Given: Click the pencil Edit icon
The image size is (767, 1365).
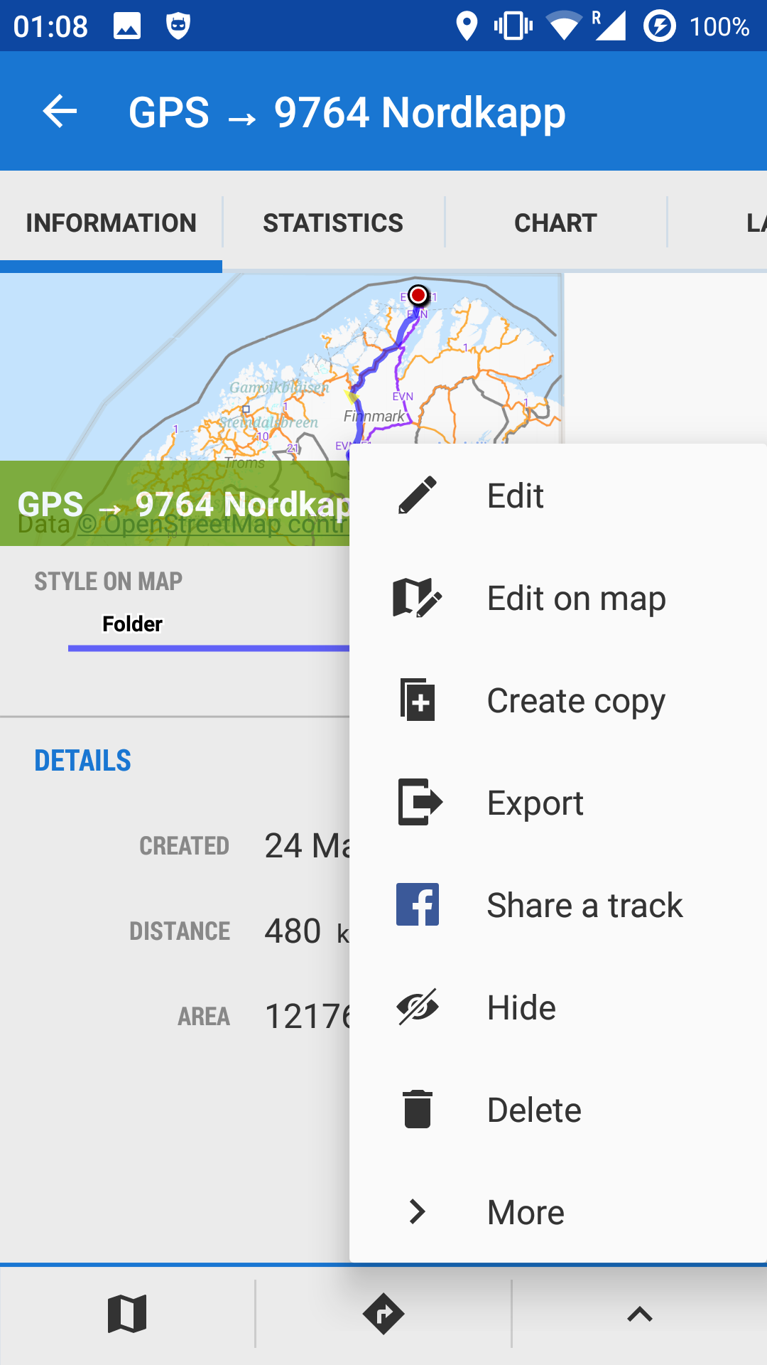Looking at the screenshot, I should [418, 496].
